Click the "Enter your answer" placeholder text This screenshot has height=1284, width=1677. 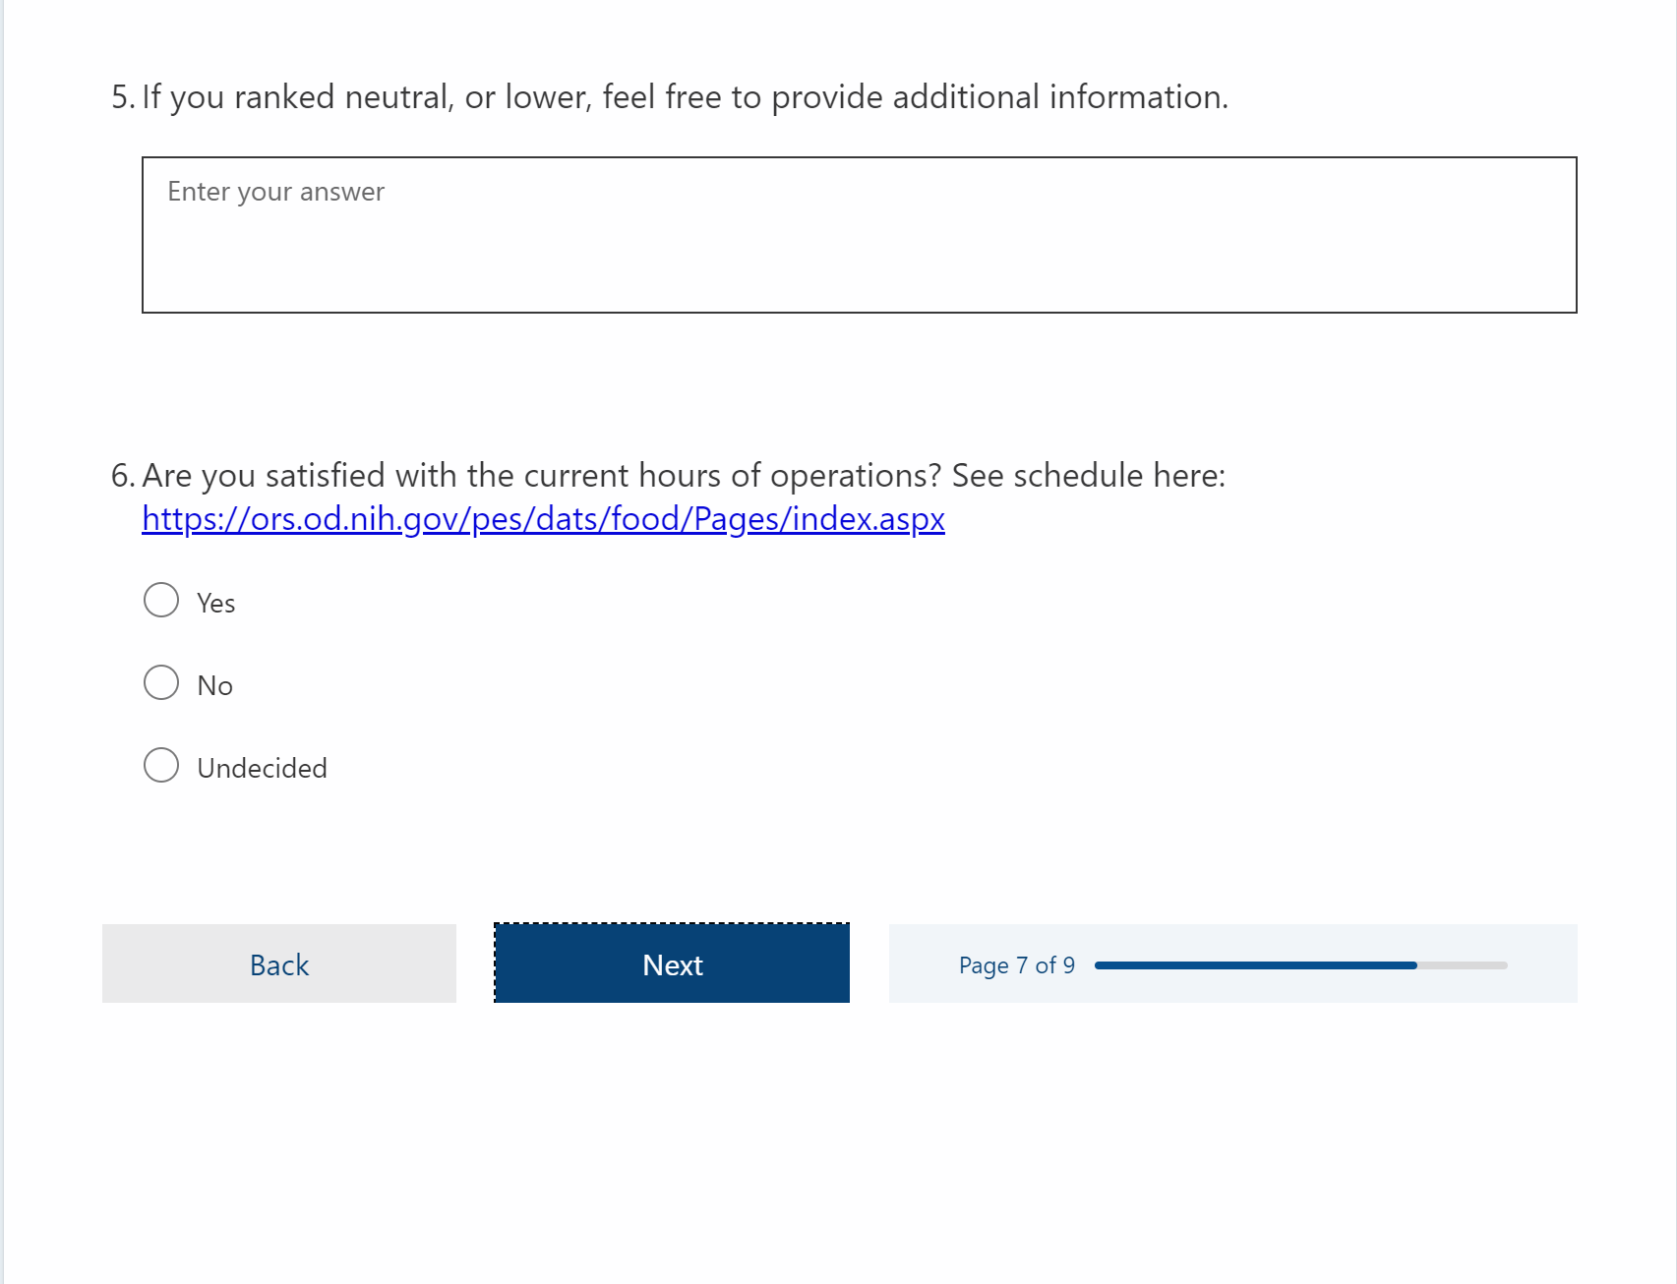pos(275,192)
